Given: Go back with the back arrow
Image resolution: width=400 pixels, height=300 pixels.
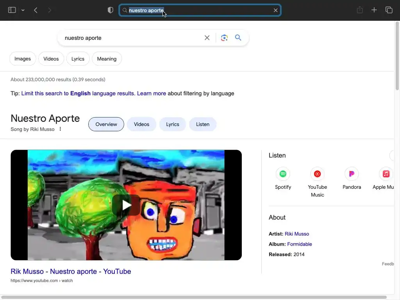Looking at the screenshot, I should click(x=36, y=10).
